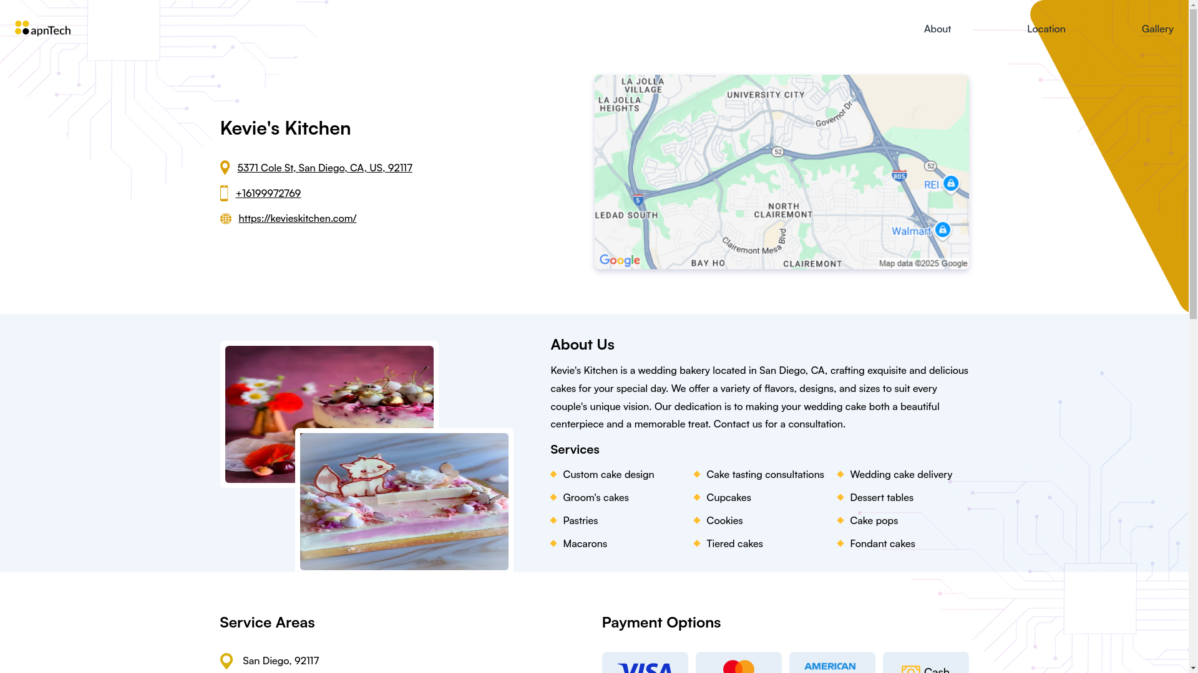
Task: Click Cake tasting consultations service
Action: coord(765,474)
